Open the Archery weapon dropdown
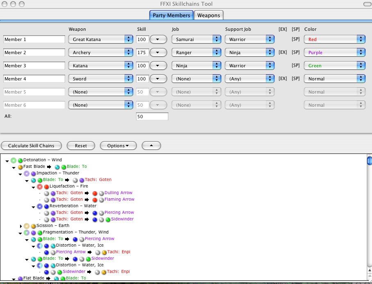This screenshot has width=372, height=284. pos(101,53)
